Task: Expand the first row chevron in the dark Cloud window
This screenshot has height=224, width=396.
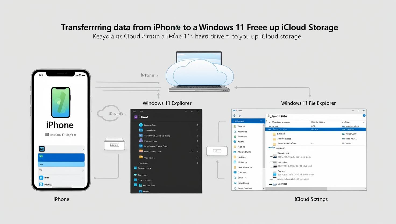Action: 197,125
